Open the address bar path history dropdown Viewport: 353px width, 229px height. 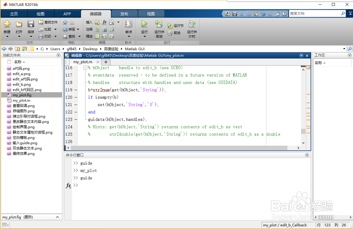pos(344,49)
